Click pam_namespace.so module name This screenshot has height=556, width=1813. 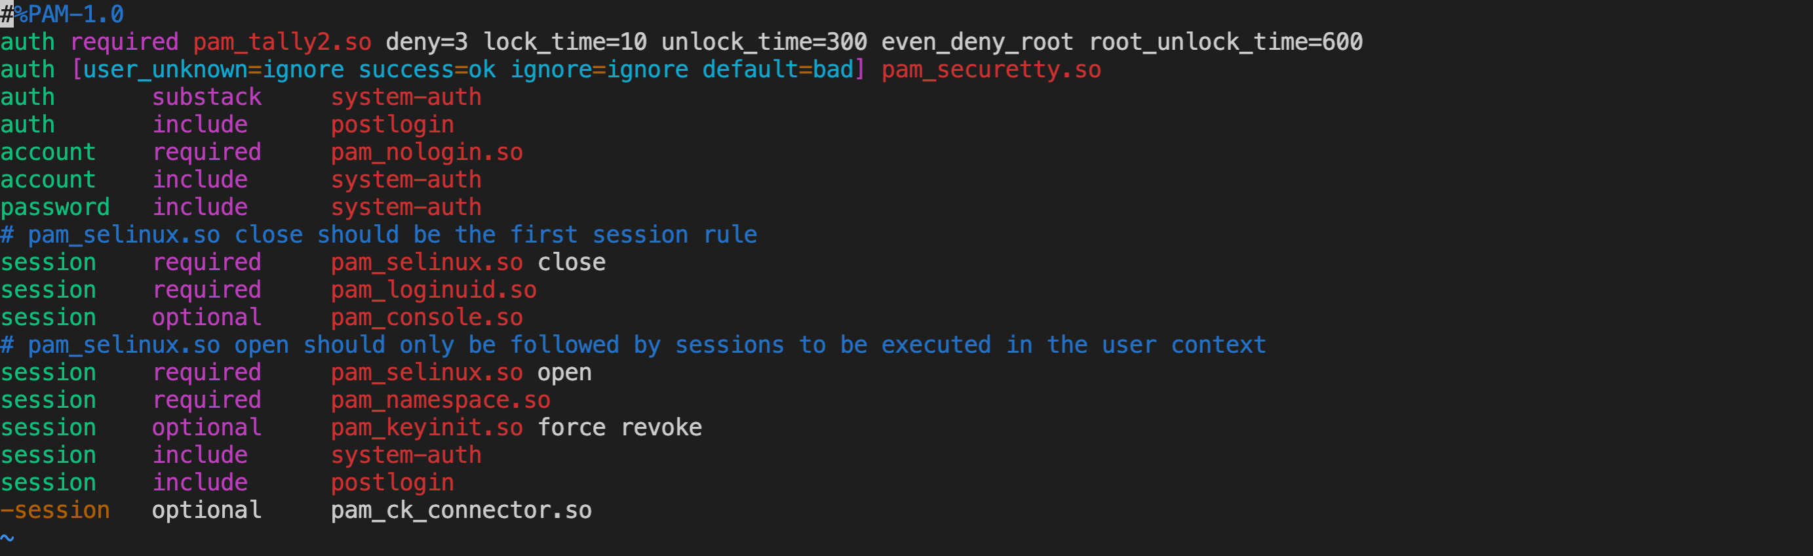[440, 400]
